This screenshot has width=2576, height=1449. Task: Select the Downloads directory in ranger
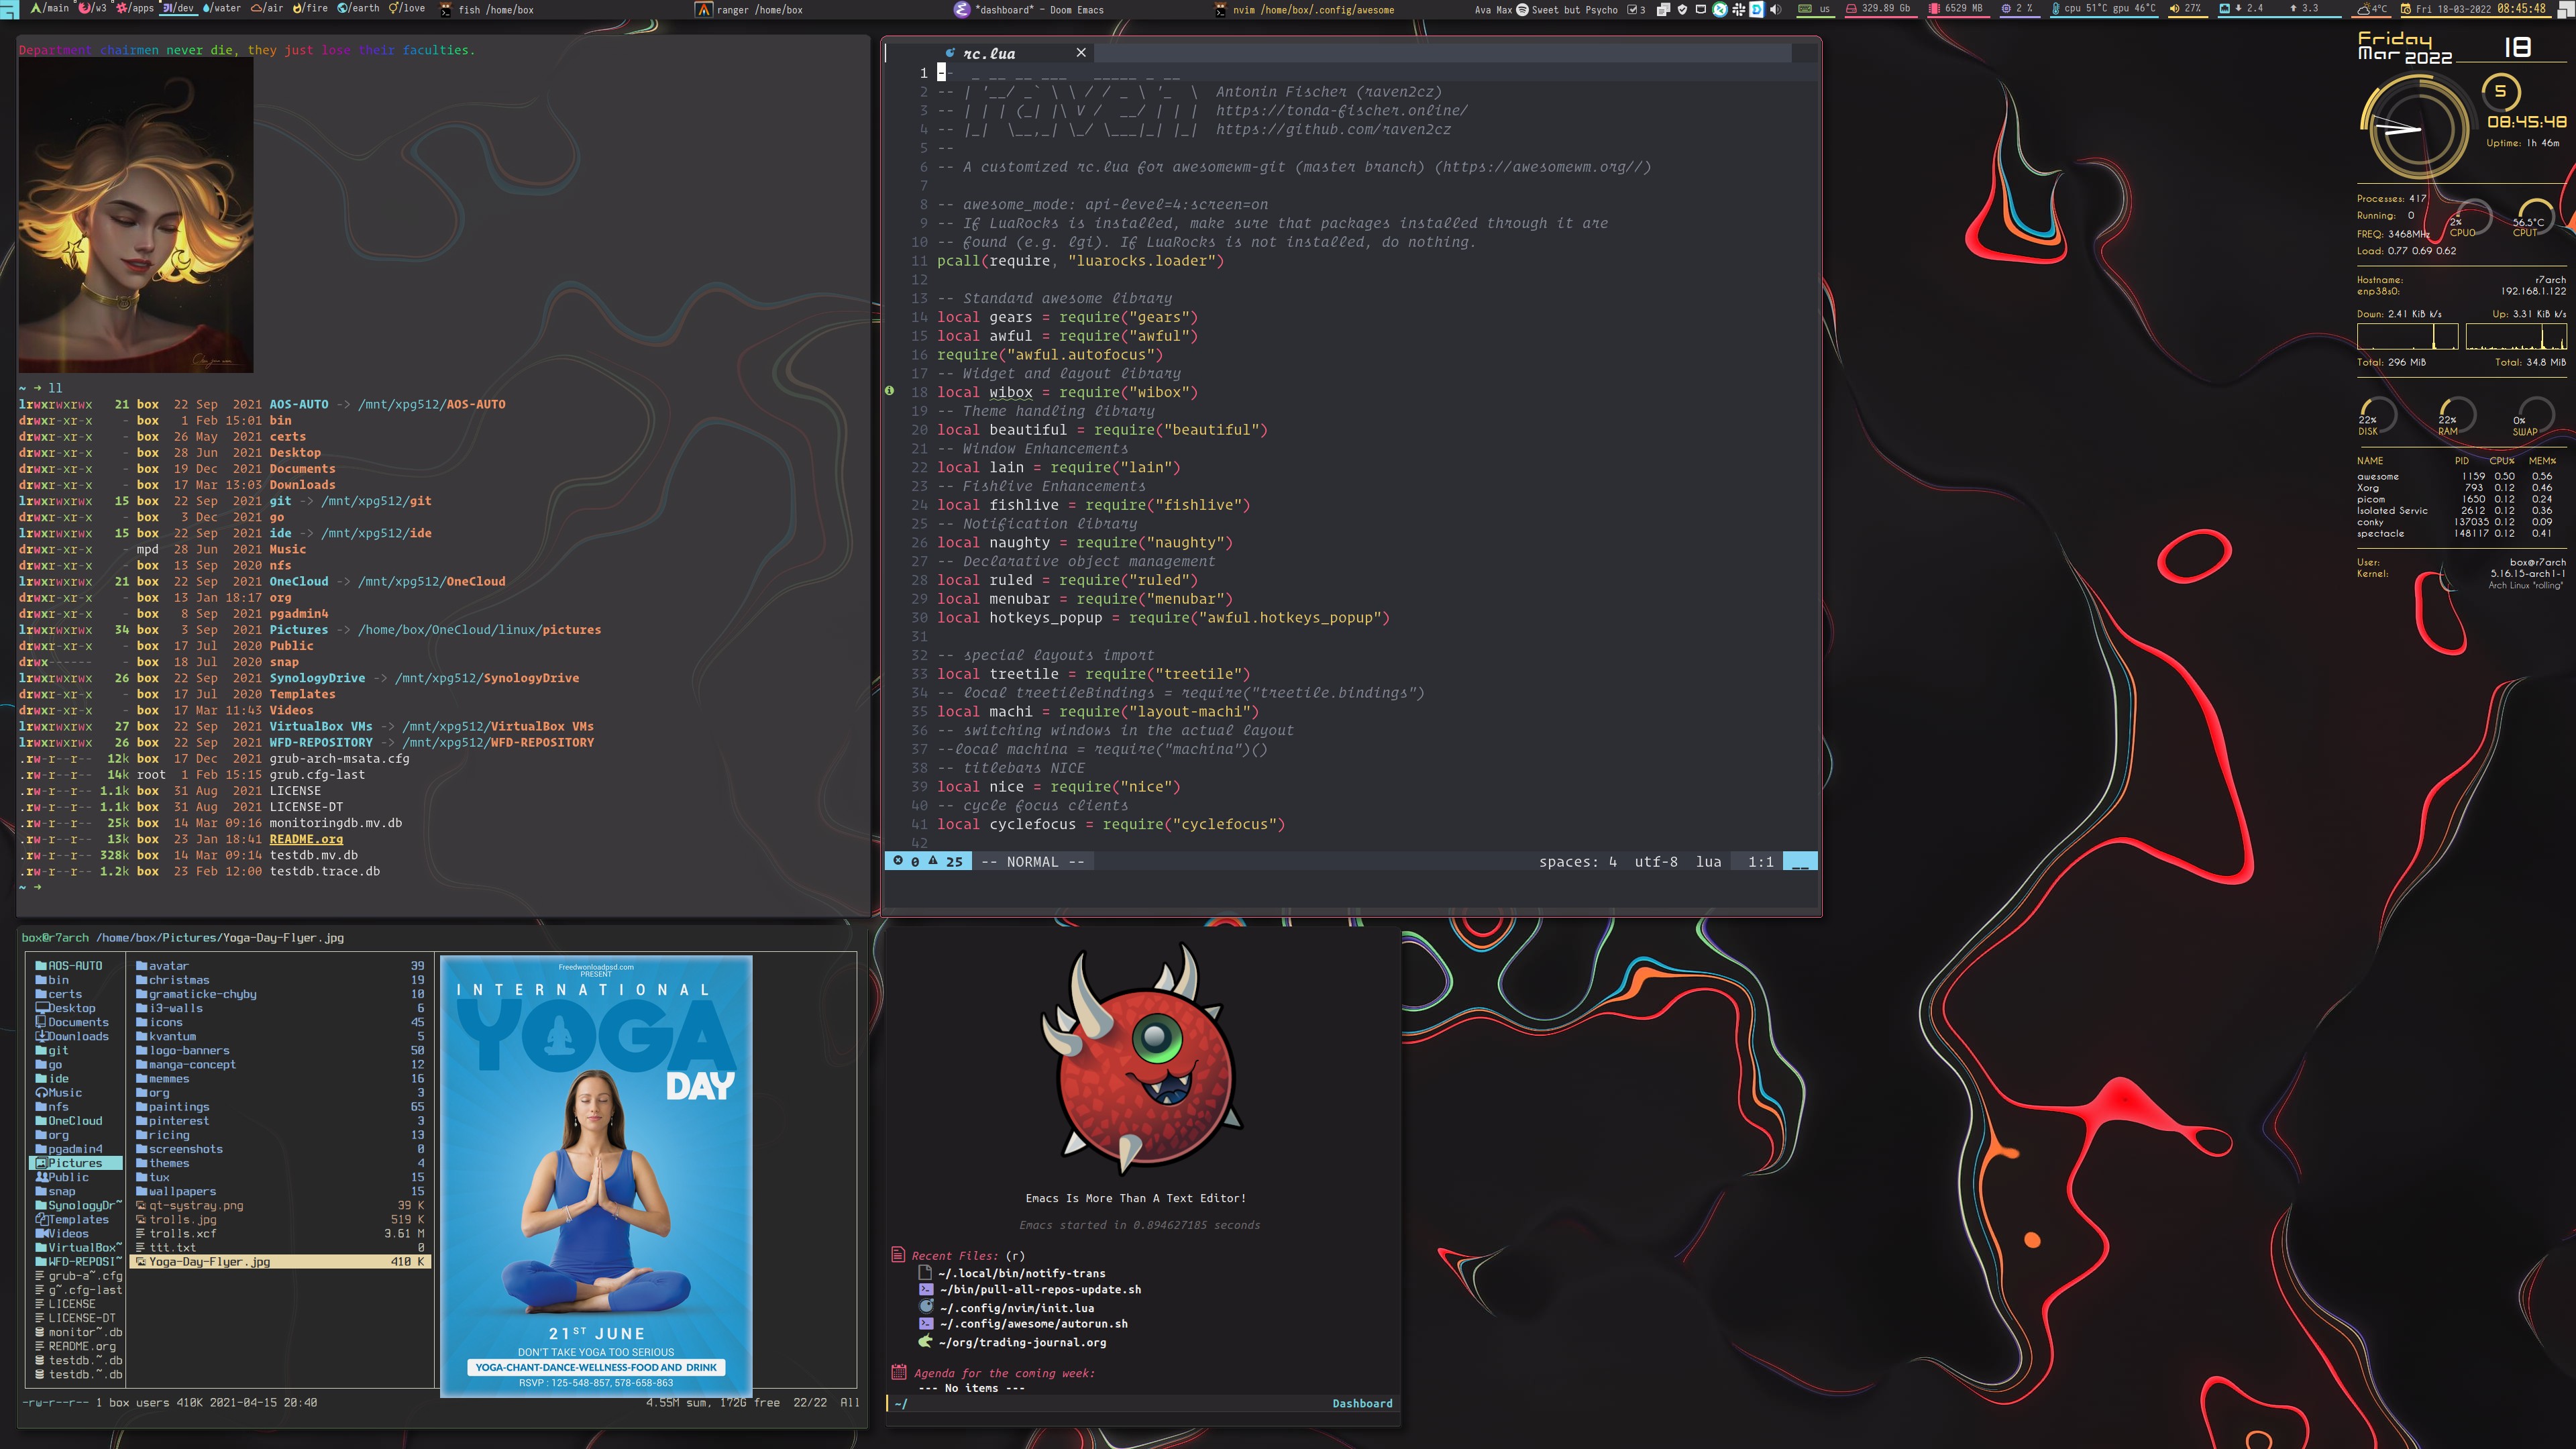click(x=78, y=1036)
